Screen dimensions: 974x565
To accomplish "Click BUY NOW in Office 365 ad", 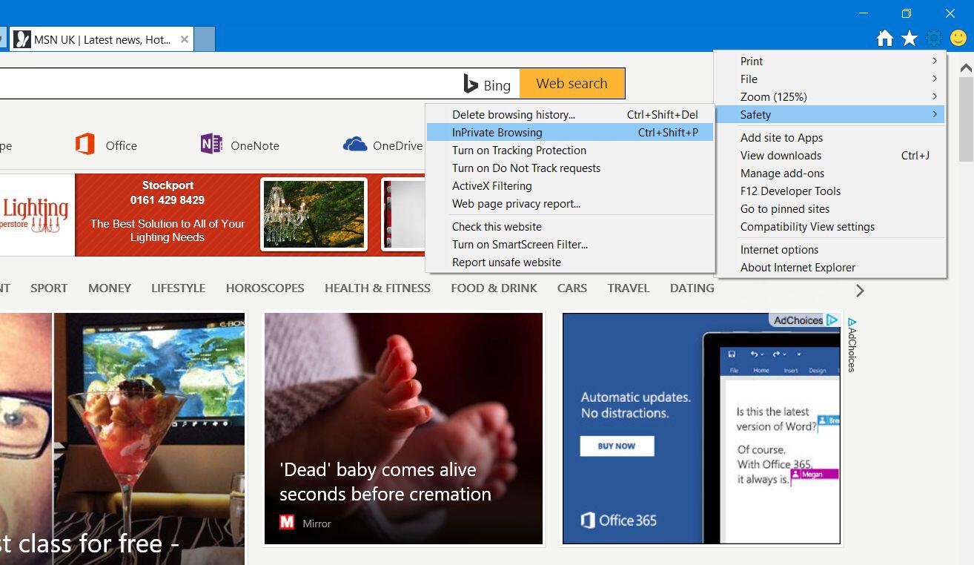I will 617,446.
